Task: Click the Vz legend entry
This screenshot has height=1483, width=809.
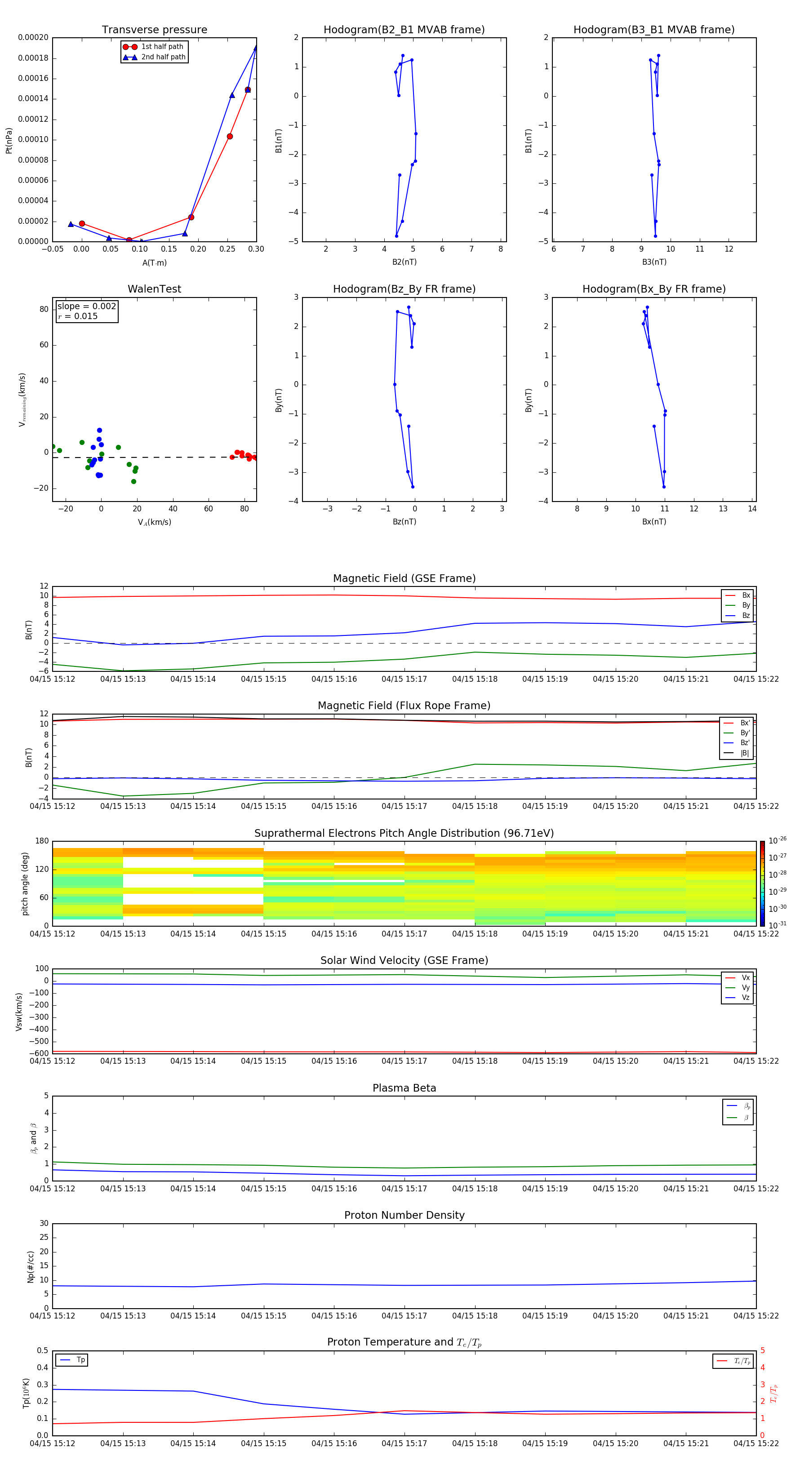Action: click(738, 997)
